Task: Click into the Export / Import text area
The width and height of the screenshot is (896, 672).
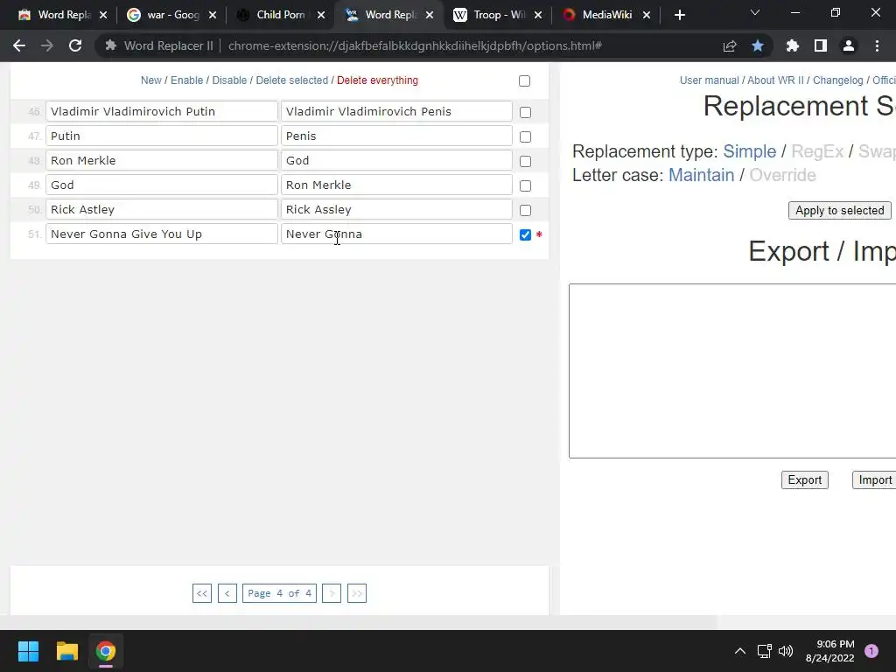Action: tap(732, 371)
